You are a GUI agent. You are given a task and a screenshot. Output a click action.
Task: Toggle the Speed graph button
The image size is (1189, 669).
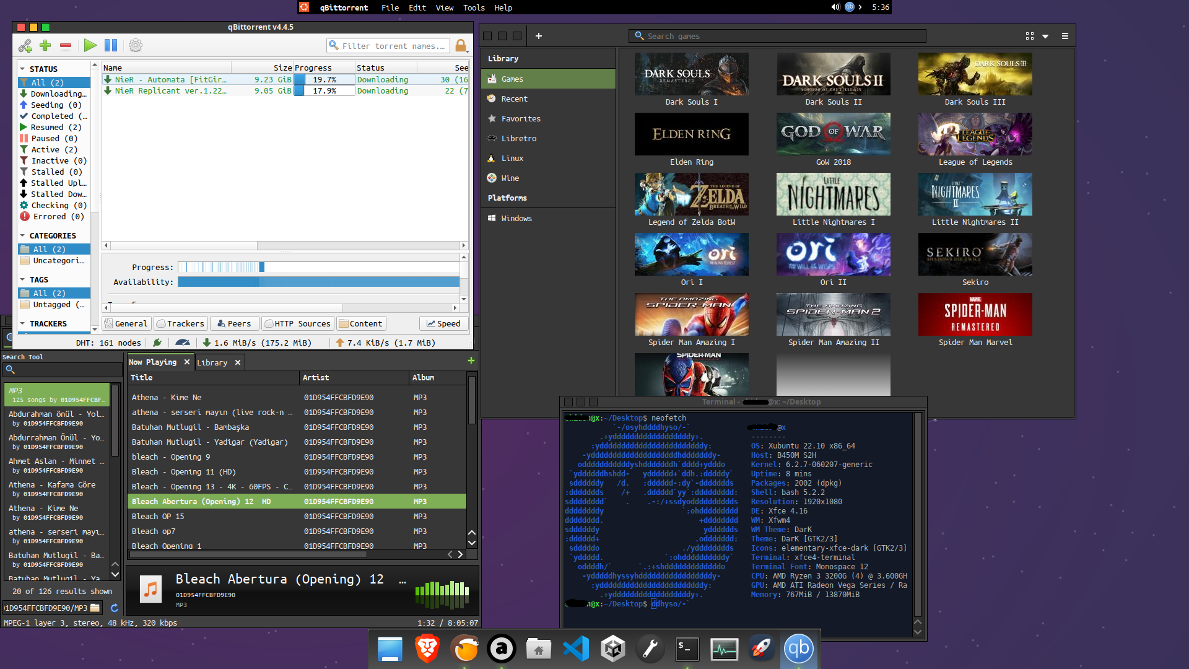point(443,323)
